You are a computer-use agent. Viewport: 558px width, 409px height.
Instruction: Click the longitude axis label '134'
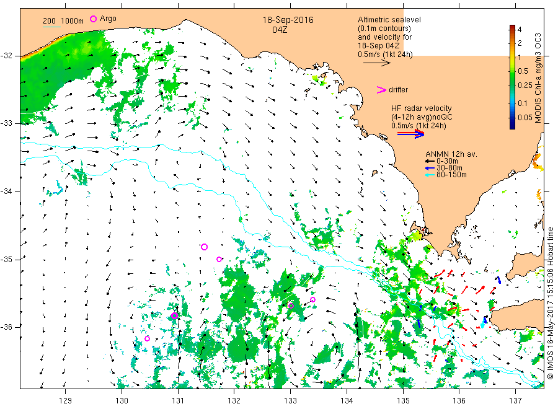pyautogui.click(x=347, y=401)
